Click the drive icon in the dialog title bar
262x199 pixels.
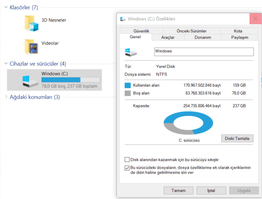123,19
